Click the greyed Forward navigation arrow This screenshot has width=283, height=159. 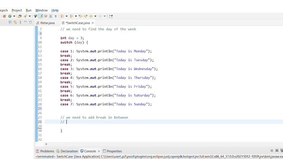100,16
